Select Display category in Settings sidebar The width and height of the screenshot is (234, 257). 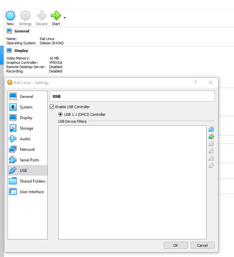click(27, 118)
